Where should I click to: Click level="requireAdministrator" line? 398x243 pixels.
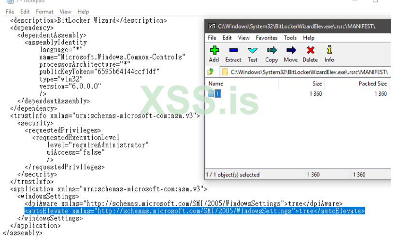click(x=98, y=145)
